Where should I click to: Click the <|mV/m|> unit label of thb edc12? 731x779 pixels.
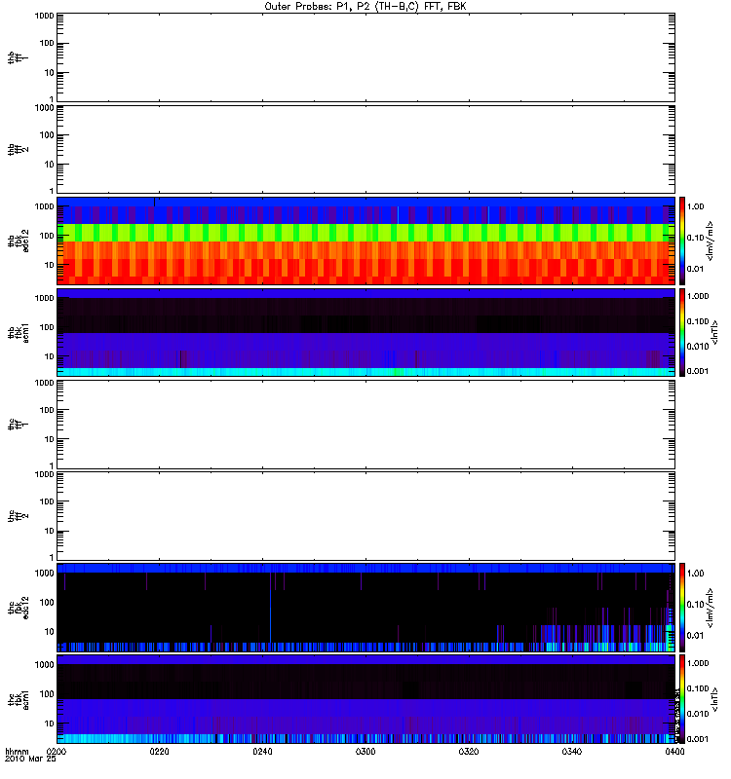click(x=710, y=241)
